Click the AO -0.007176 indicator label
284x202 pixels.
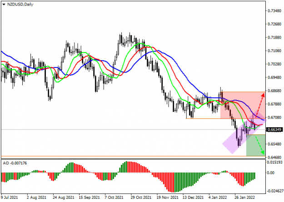[x=15, y=163]
